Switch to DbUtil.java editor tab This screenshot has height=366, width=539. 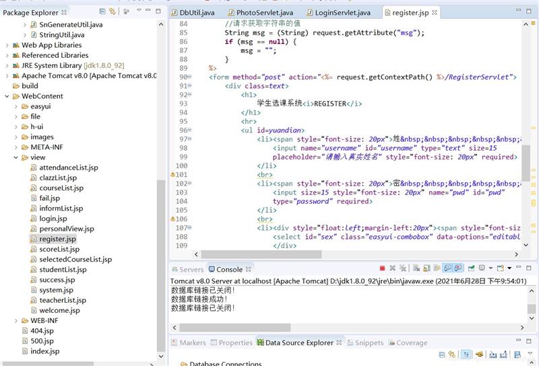pyautogui.click(x=193, y=13)
